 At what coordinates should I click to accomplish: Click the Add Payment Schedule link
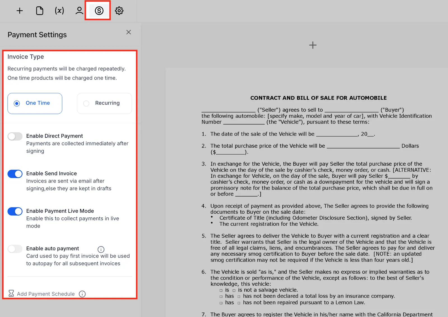pyautogui.click(x=46, y=294)
